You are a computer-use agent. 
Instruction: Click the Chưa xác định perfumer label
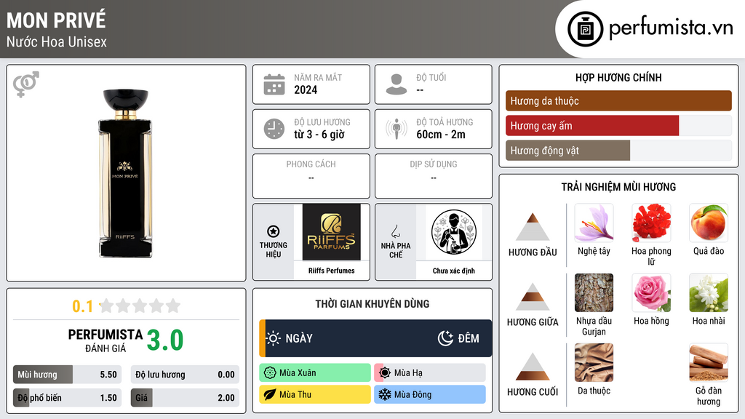click(x=454, y=271)
